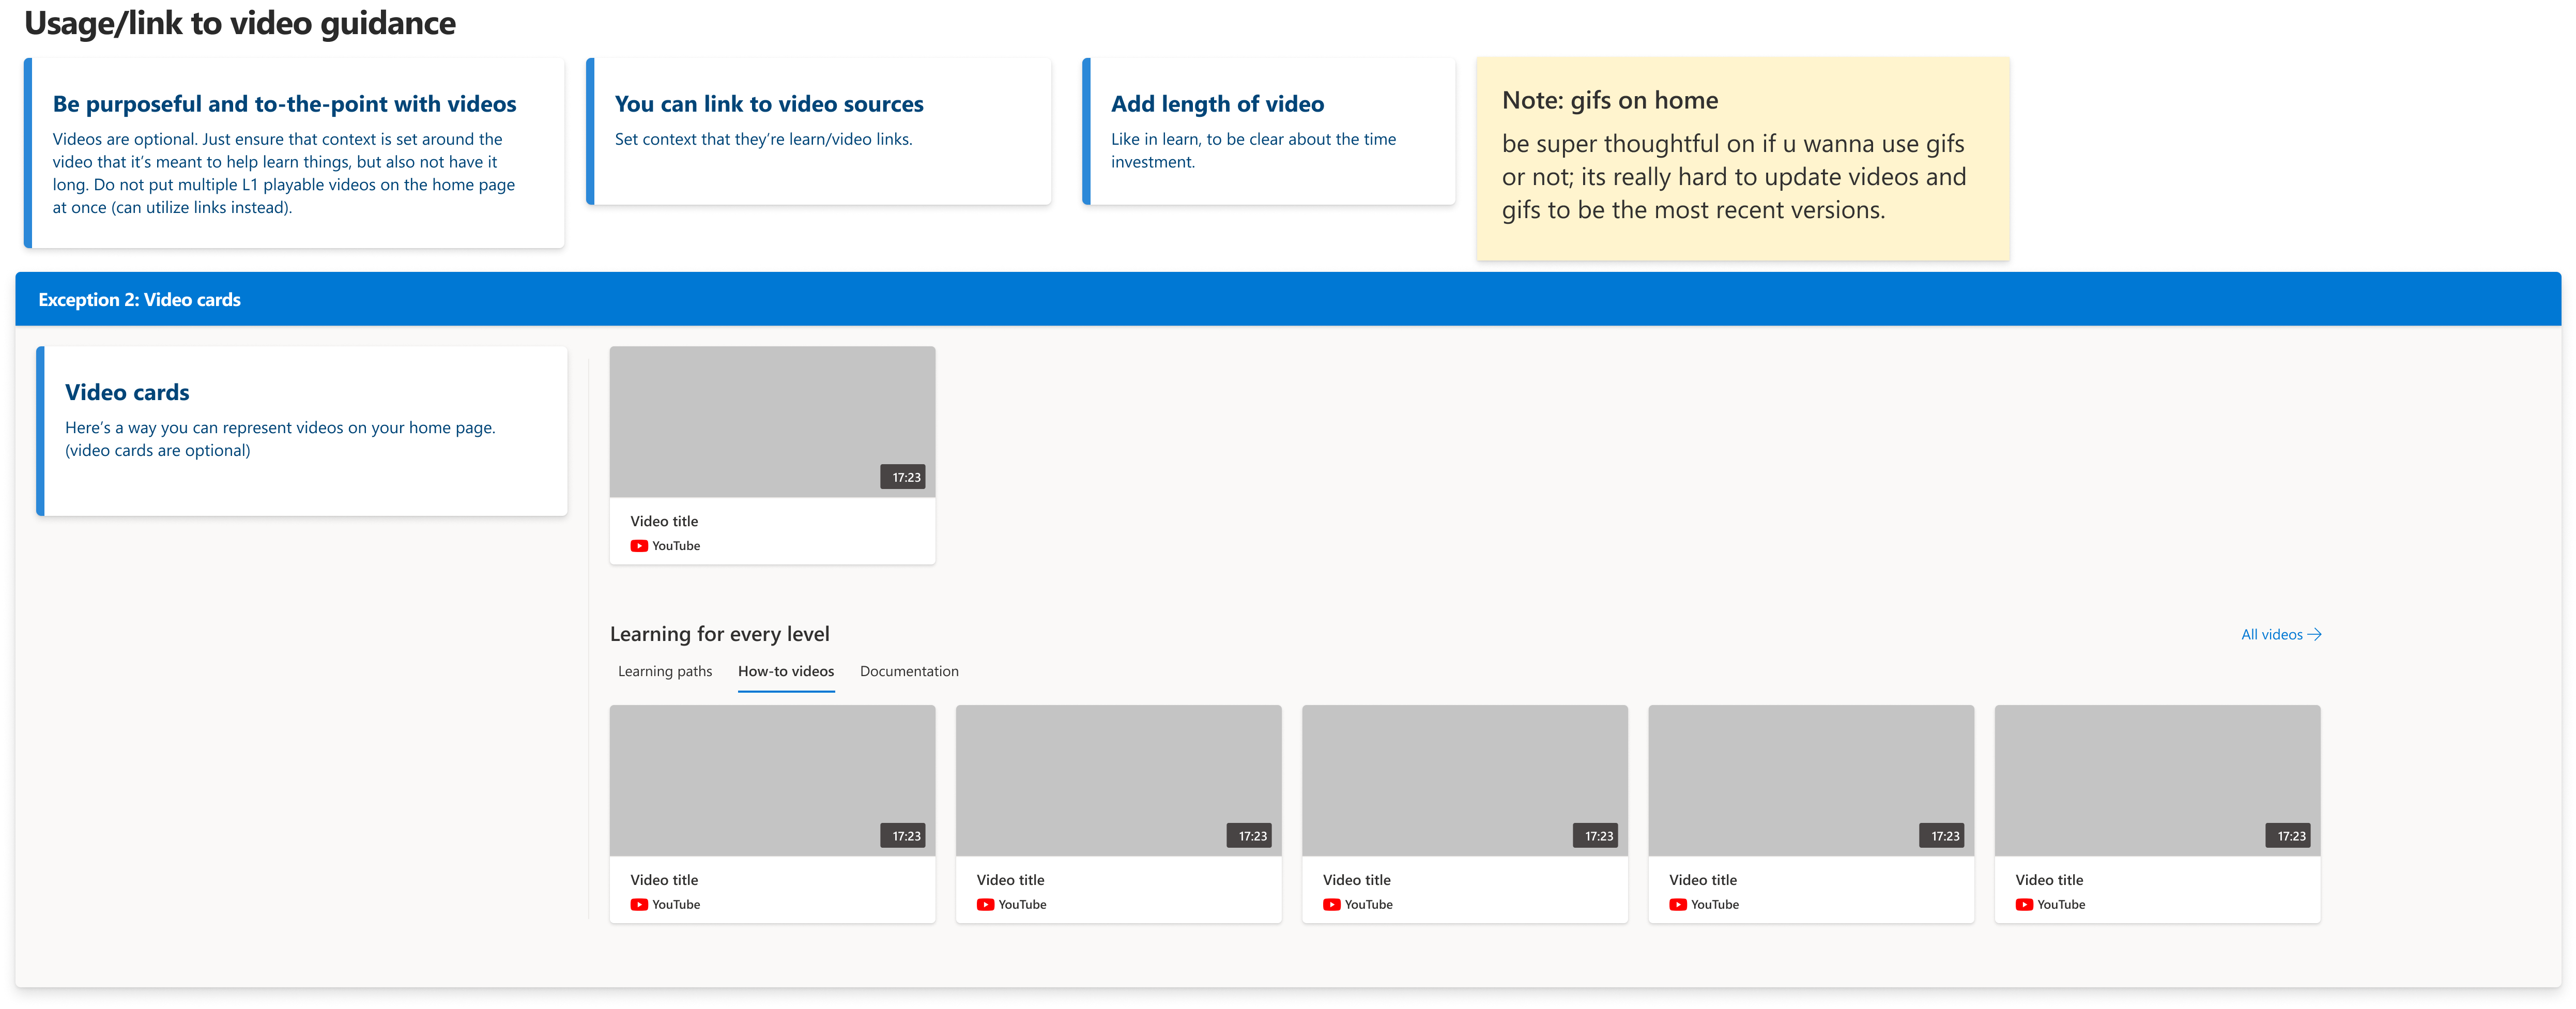
Task: Click YouTube icon on top standalone video card
Action: tap(639, 546)
